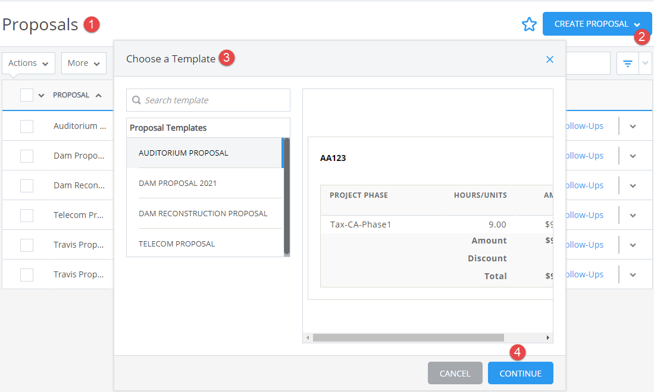654x392 pixels.
Task: Open the selection chevron next to header checkbox
Action: (40, 94)
